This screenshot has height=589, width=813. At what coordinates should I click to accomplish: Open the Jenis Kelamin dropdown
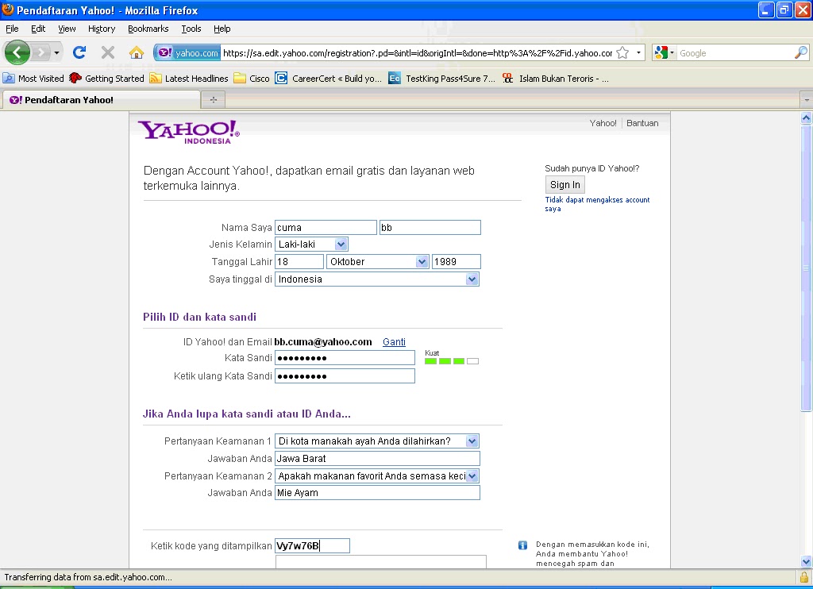(x=311, y=244)
